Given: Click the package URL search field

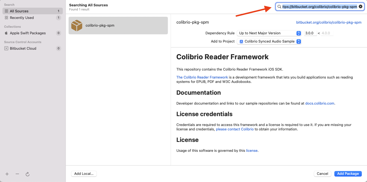Looking at the screenshot, I should 319,7.
